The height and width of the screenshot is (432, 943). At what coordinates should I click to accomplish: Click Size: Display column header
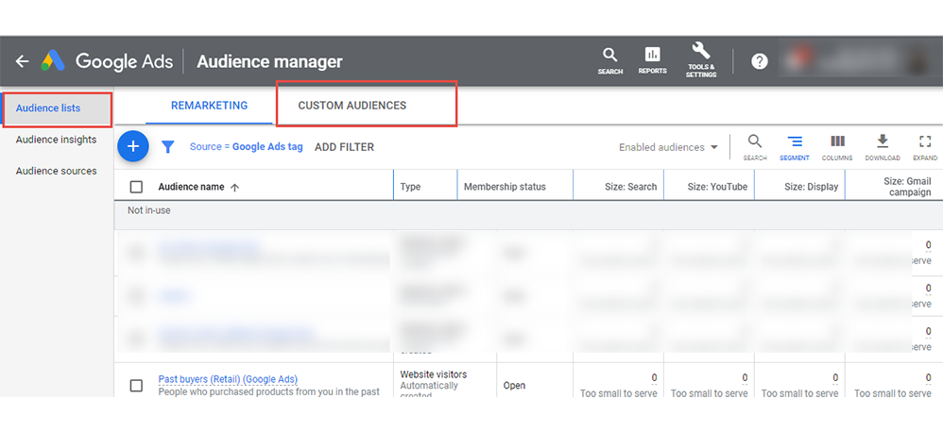pyautogui.click(x=812, y=187)
